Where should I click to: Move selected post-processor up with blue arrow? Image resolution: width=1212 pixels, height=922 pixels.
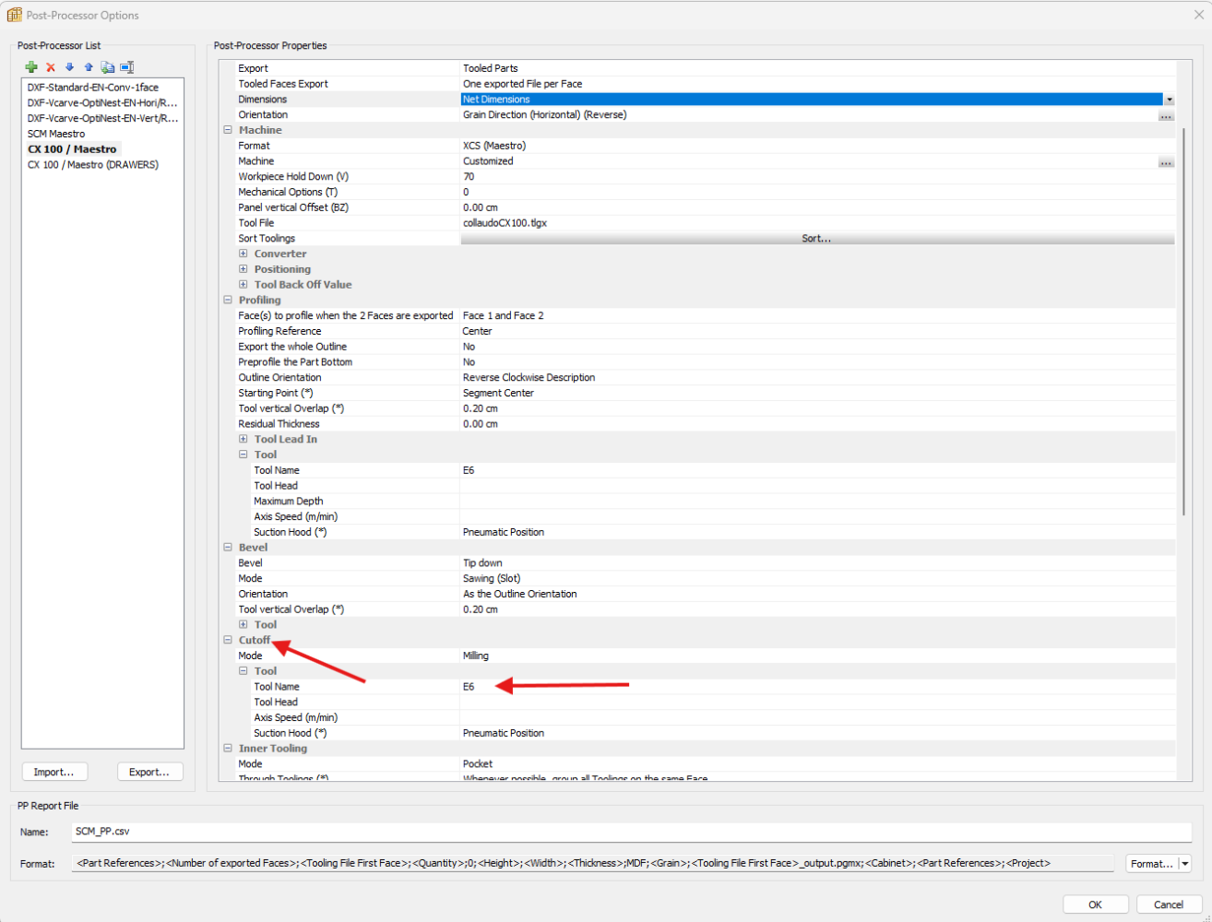[x=89, y=67]
